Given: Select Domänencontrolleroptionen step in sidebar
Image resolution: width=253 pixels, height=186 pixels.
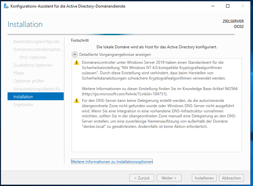Looking at the screenshot, I should pos(38,50).
